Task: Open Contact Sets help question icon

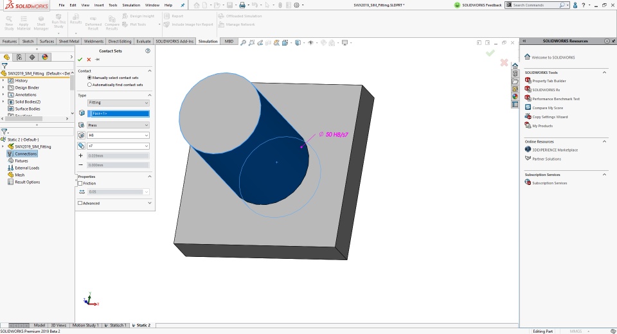Action: tap(148, 51)
